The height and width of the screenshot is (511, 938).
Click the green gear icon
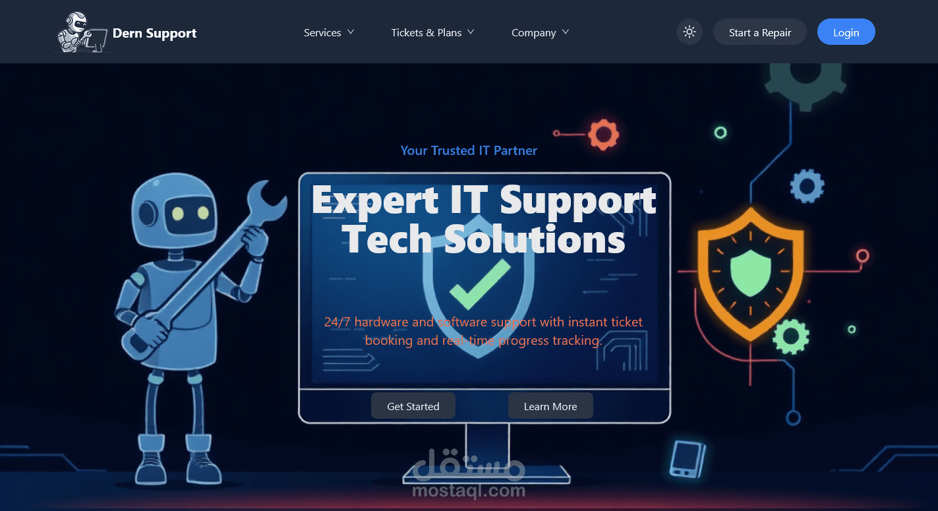[790, 337]
